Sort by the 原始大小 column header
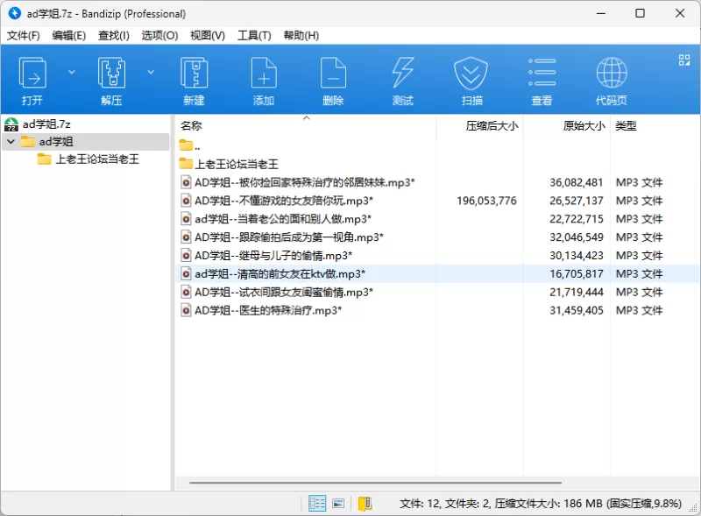 click(583, 126)
